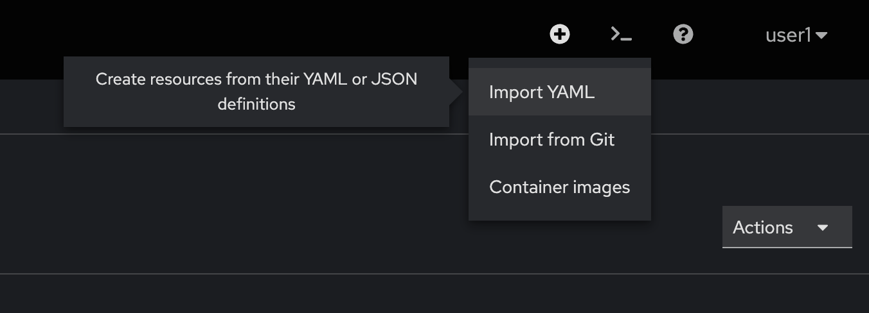Click the user1 username text
Viewport: 869px width, 313px height.
[x=789, y=35]
